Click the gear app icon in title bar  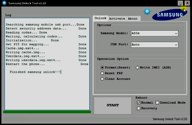tap(4, 3)
